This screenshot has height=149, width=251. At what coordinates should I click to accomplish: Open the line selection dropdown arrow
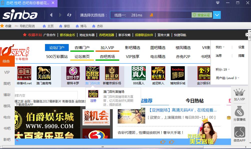click(217, 15)
